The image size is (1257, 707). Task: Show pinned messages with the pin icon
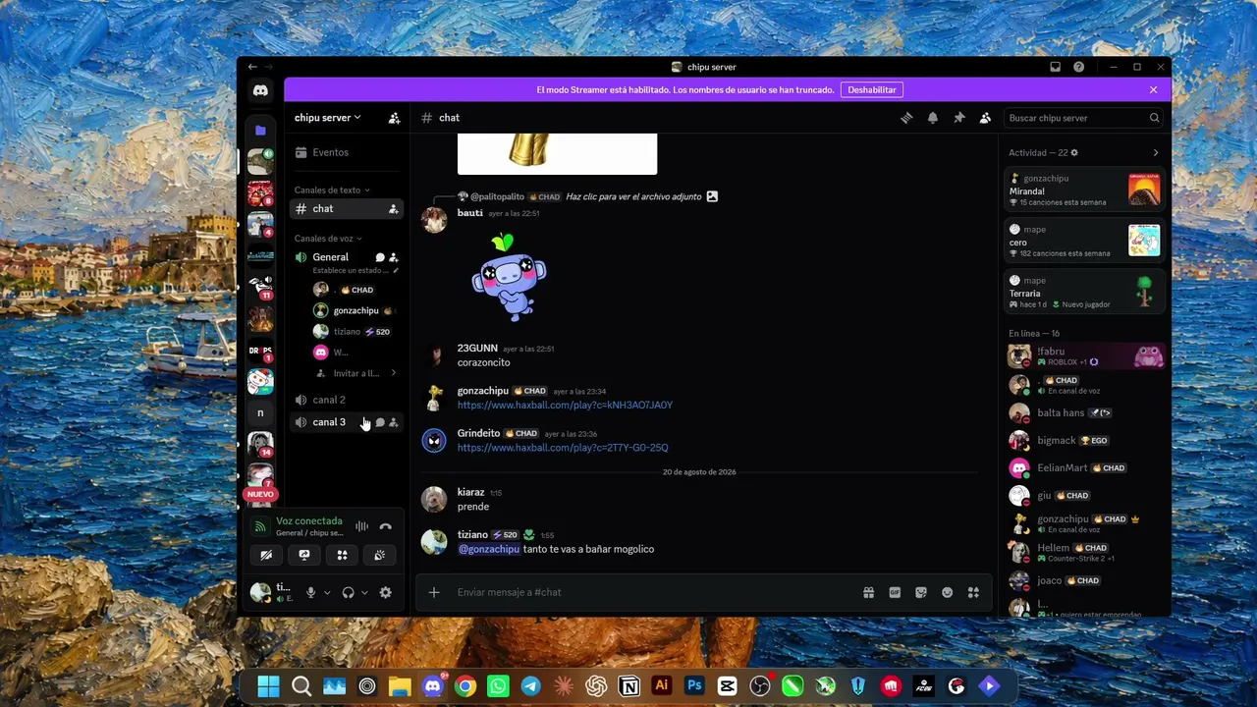[x=959, y=118]
